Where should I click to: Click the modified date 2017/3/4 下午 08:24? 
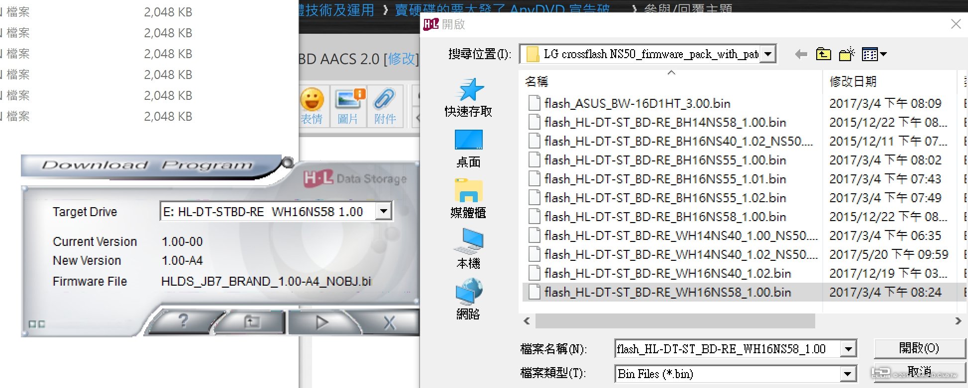885,292
